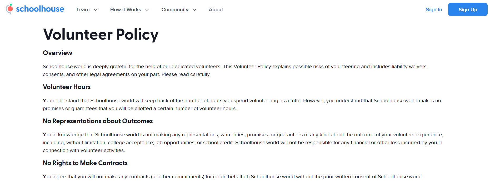Click the paragraph starting "You acknowledge that Schoolhouse.world"
Viewport: 490px width, 183px height.
click(x=243, y=143)
